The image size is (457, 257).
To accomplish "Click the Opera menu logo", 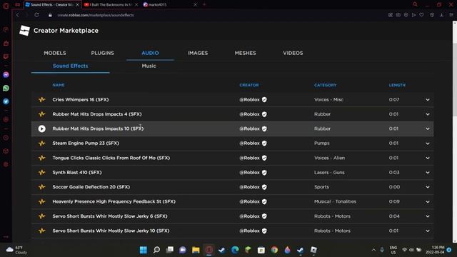I will point(6,6).
